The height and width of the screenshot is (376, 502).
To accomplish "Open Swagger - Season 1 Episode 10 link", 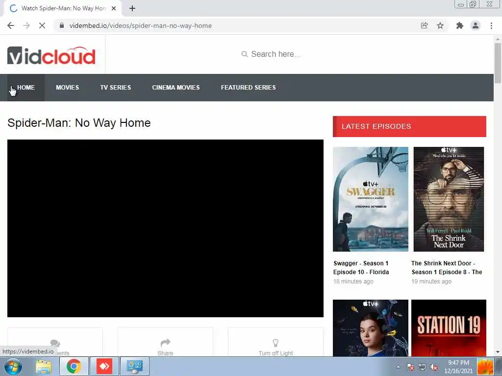I will point(361,268).
